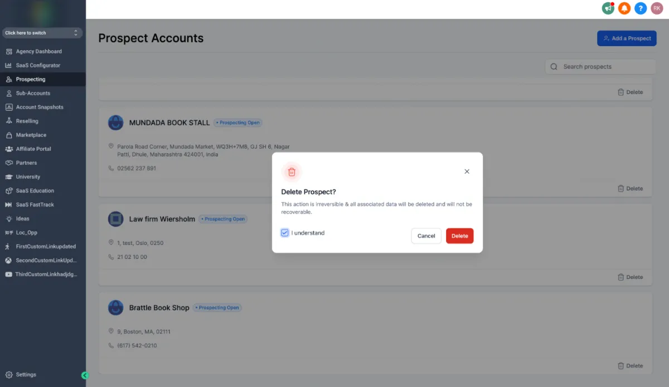Click MUNDADA's Prospecting Open badge
This screenshot has width=669, height=387.
coord(237,123)
